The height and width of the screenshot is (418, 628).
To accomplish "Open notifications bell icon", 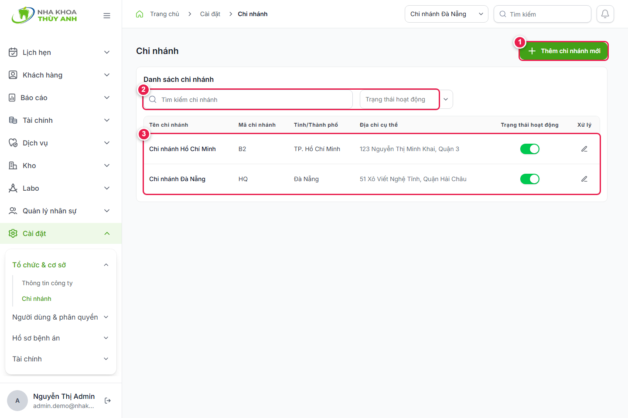I will pyautogui.click(x=605, y=14).
